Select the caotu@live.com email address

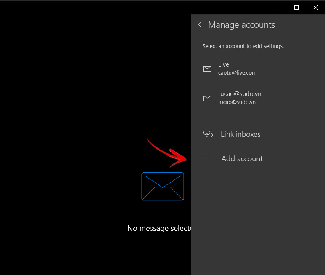[237, 73]
